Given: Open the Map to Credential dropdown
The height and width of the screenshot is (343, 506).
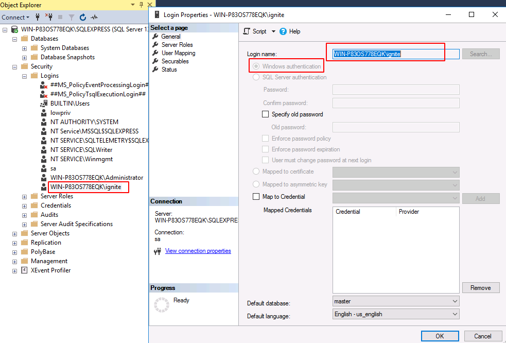Looking at the screenshot, I should [x=396, y=198].
